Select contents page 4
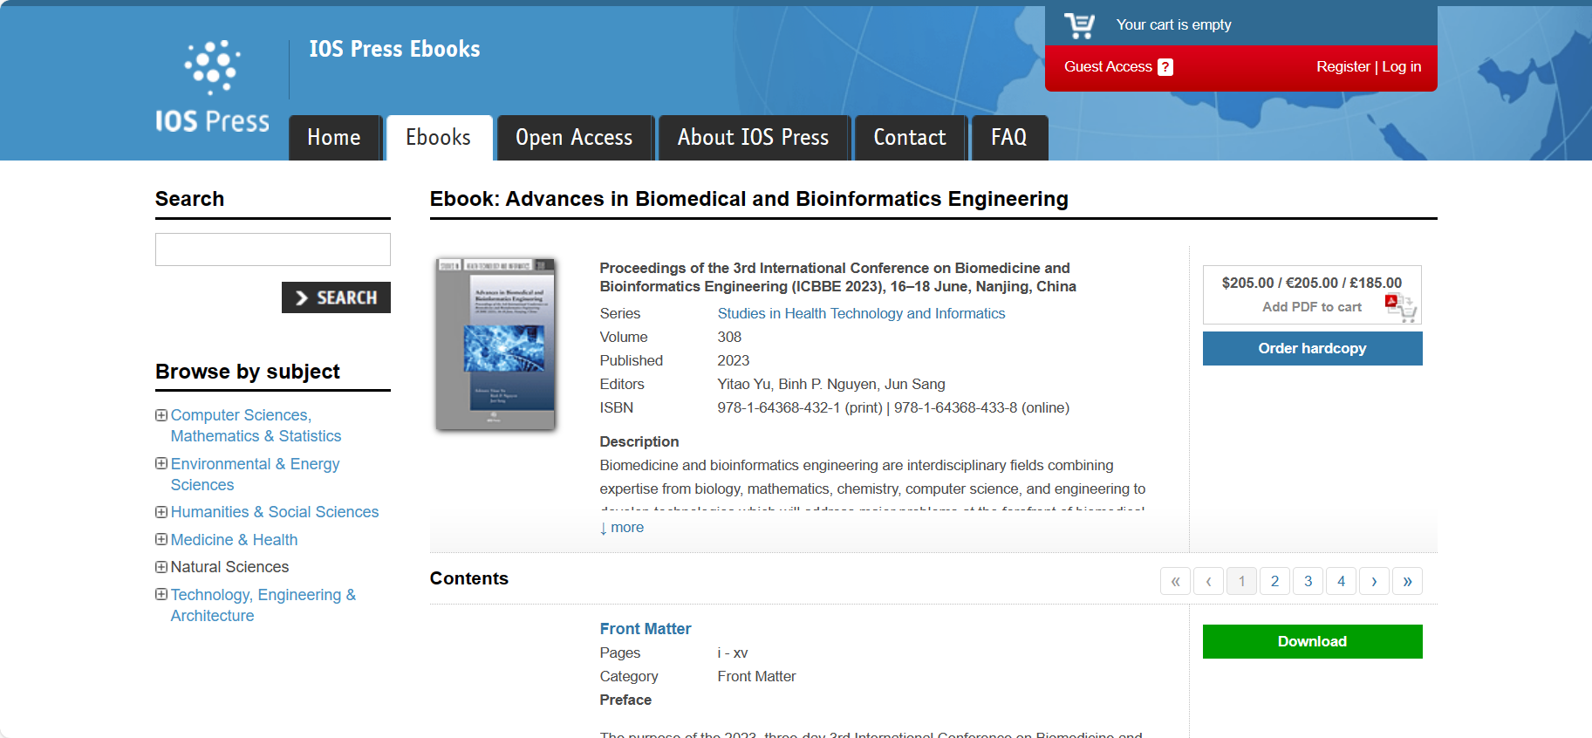 1341,581
